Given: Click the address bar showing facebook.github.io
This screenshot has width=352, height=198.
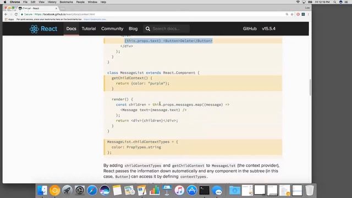Looking at the screenshot, I should coord(153,14).
